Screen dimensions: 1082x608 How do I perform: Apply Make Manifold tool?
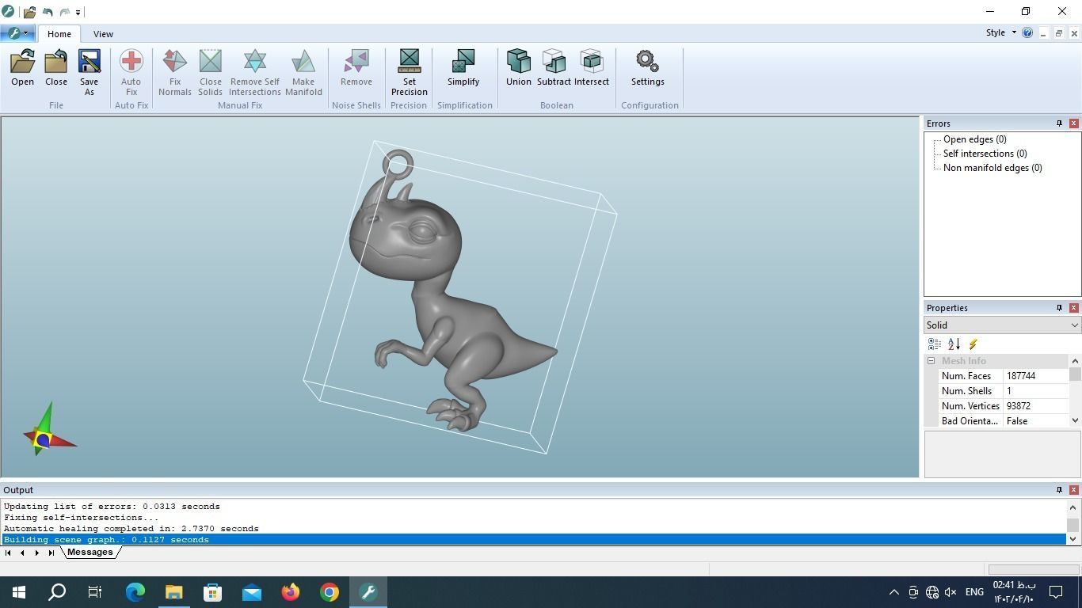click(303, 73)
